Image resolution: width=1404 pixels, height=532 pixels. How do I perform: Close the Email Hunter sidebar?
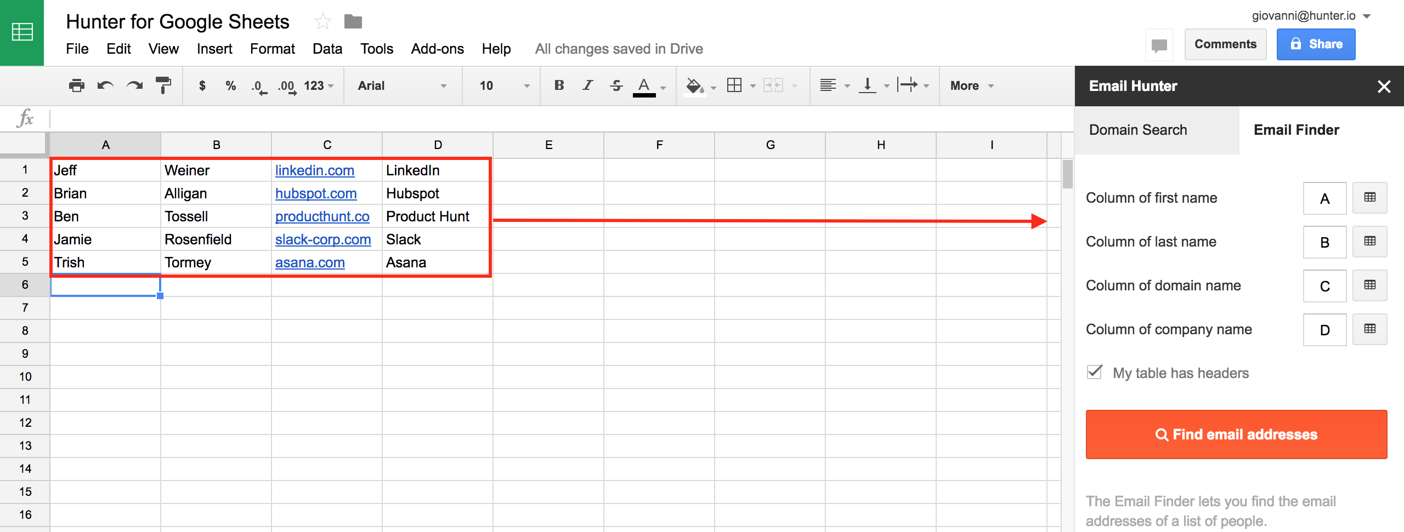(1384, 87)
